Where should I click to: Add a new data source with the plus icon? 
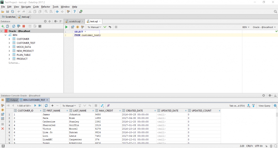[x=3, y=26]
